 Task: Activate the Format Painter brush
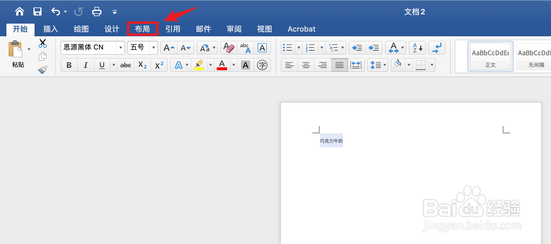click(43, 70)
